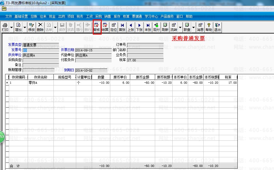Go to first invoice with 首张
This screenshot has height=170, width=274.
point(122,27)
